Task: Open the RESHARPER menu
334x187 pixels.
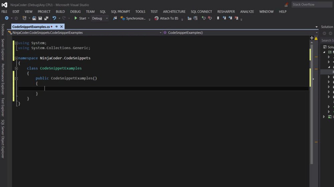Action: [x=226, y=12]
